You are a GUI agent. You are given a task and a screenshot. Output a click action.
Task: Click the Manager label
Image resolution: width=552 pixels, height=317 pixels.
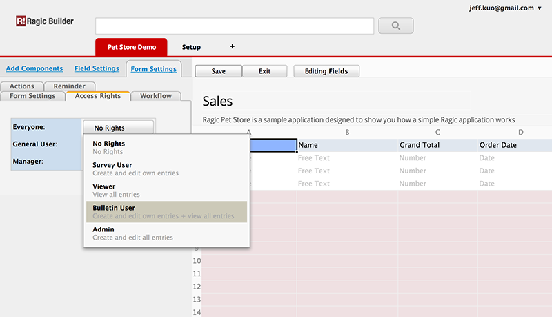point(28,162)
